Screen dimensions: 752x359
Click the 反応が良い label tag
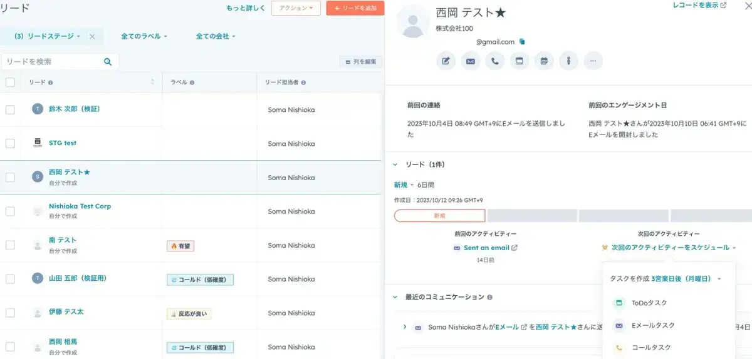tap(189, 314)
